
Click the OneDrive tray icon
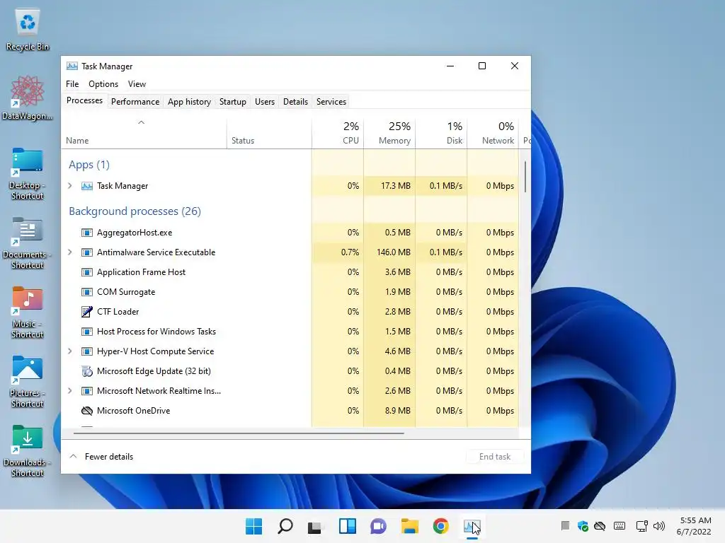point(600,526)
